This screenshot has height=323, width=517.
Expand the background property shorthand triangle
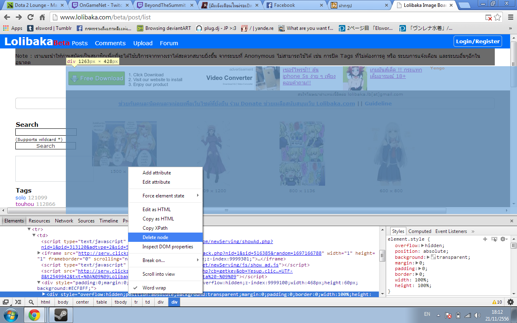point(429,257)
